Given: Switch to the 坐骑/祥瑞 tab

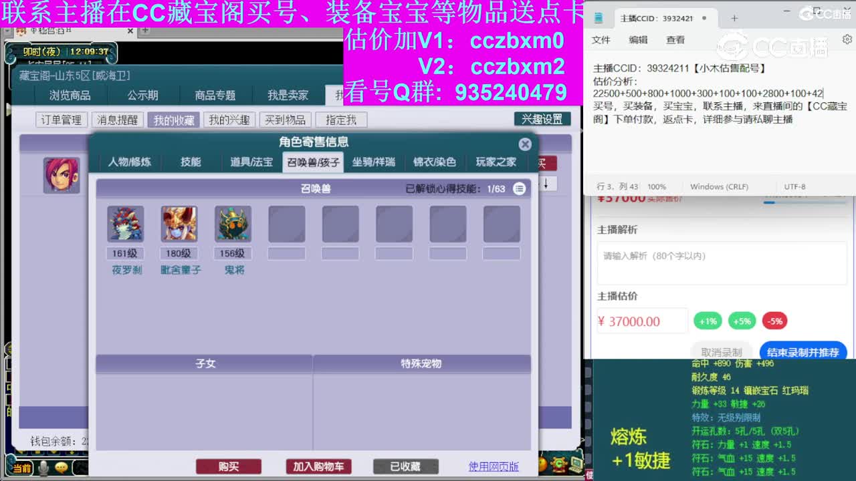Looking at the screenshot, I should tap(374, 162).
